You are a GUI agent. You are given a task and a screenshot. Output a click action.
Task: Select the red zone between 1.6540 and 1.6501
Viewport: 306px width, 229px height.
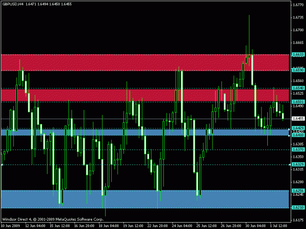coord(145,95)
